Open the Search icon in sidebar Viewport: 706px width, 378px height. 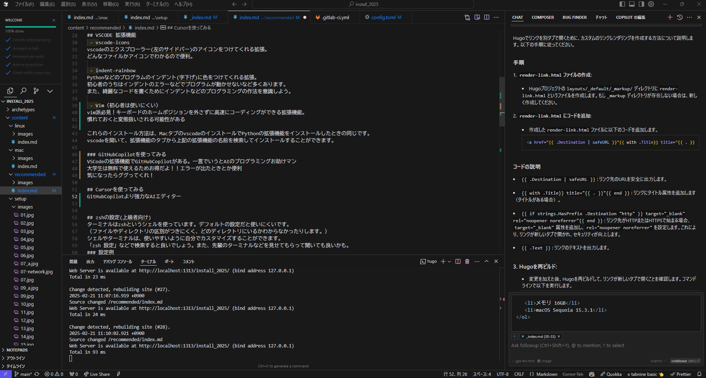pos(23,91)
